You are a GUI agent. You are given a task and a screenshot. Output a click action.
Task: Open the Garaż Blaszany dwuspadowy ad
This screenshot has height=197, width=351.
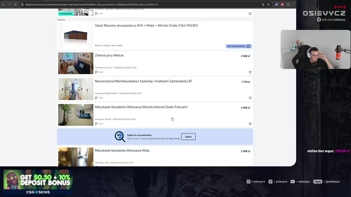click(x=146, y=25)
